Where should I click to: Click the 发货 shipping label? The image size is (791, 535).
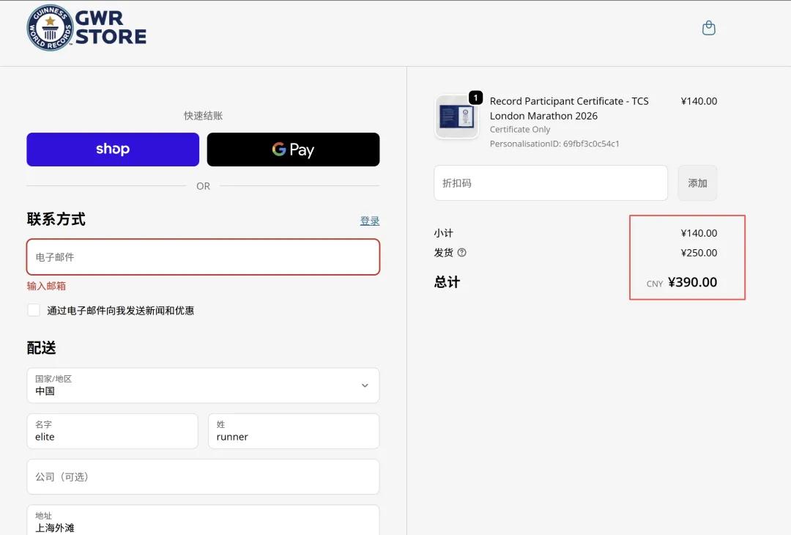coord(443,252)
